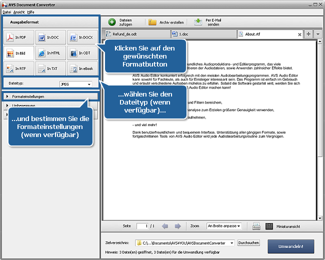The width and height of the screenshot is (325, 260).
Task: Open the Hilfe menu
Action: tap(30, 12)
